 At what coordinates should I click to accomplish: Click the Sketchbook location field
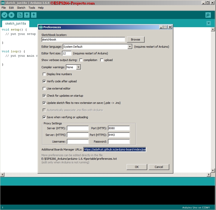point(83,39)
